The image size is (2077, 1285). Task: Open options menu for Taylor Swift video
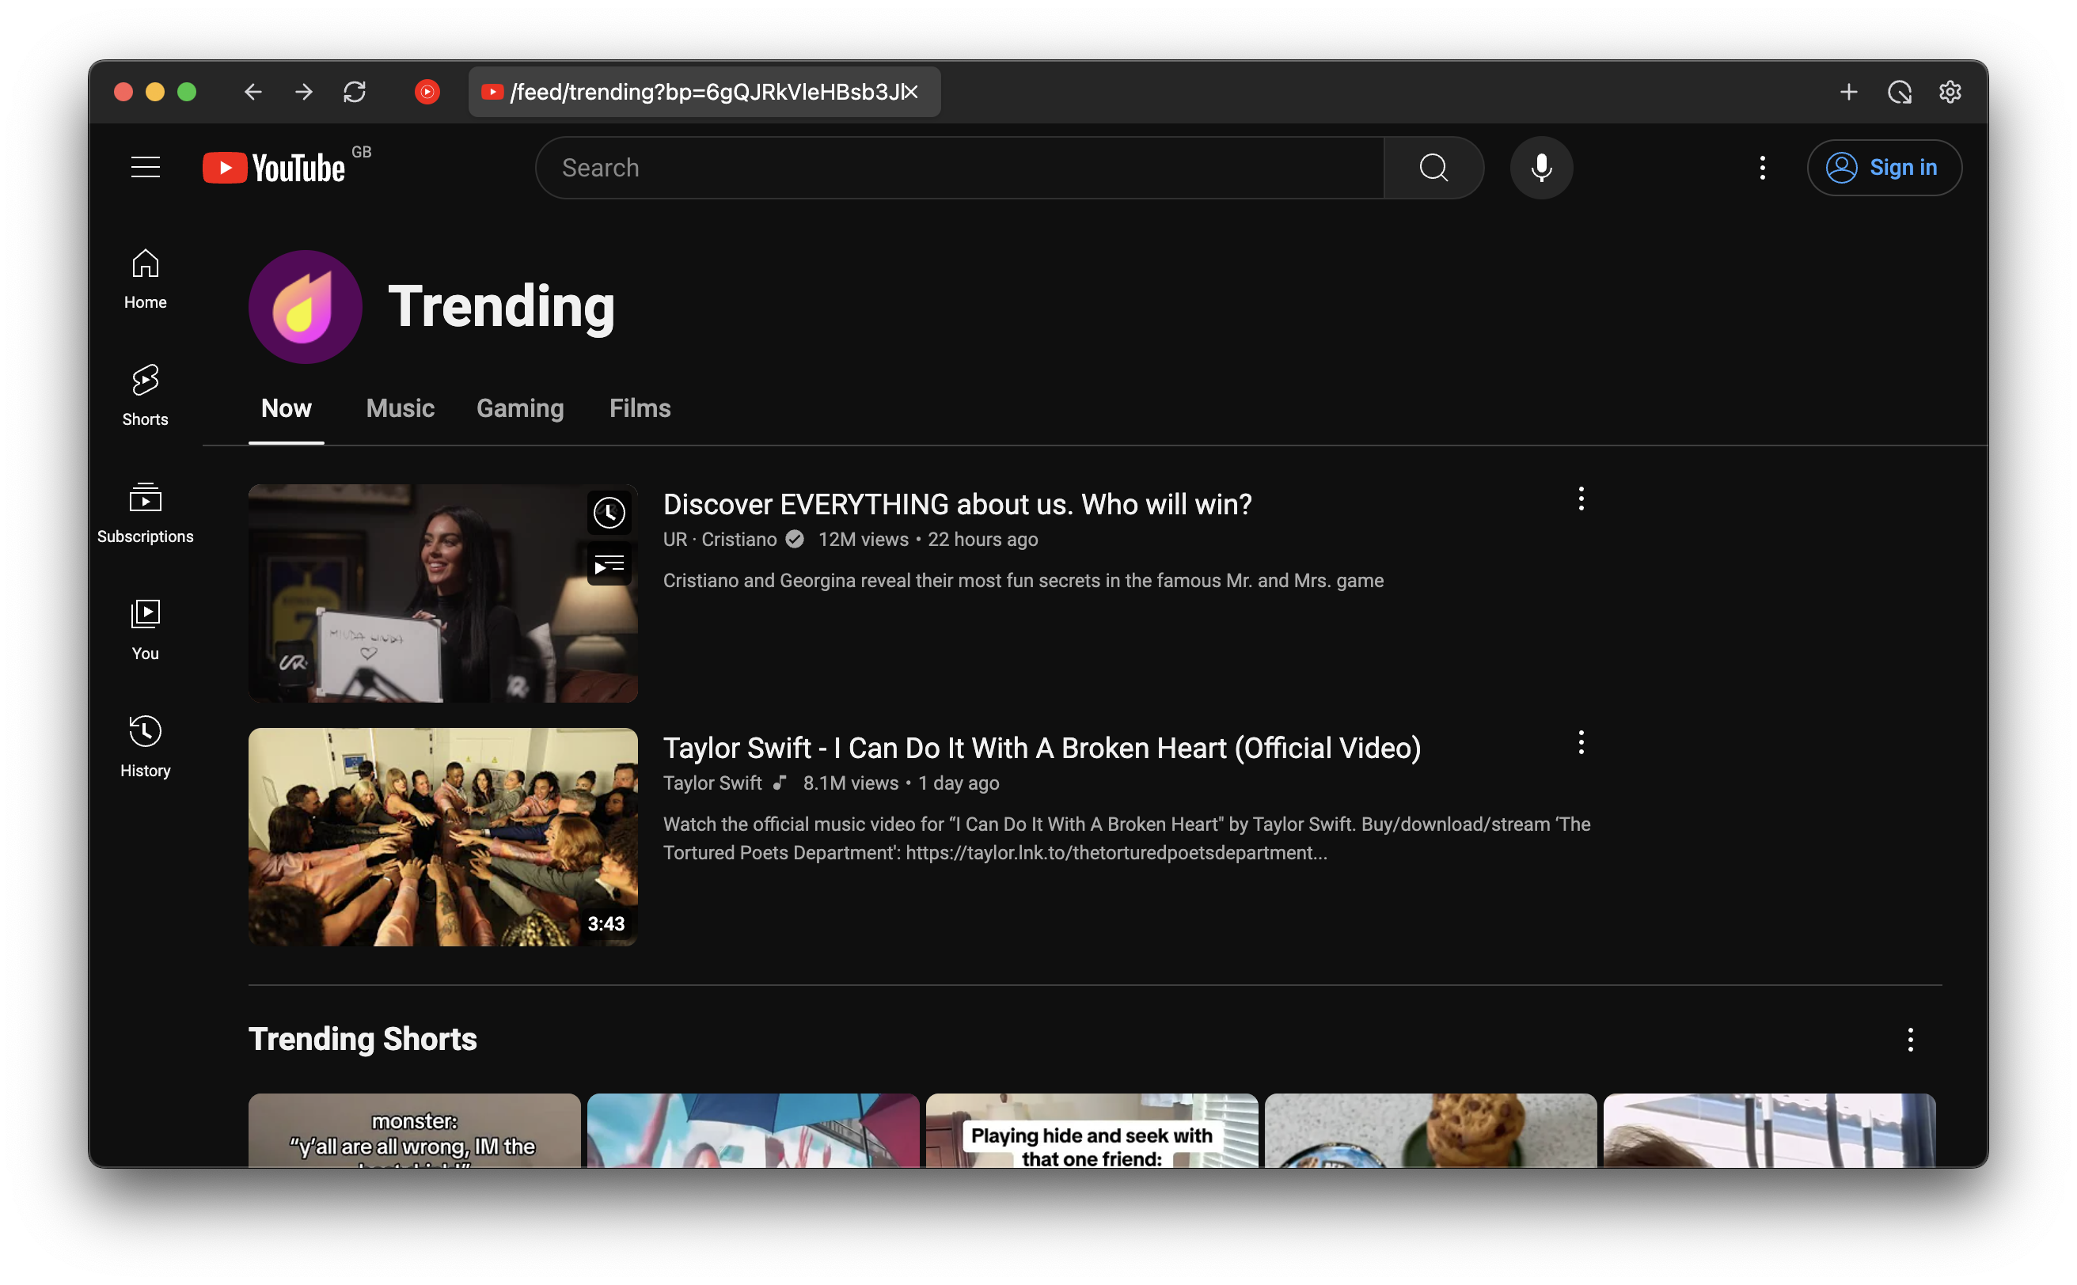tap(1581, 742)
